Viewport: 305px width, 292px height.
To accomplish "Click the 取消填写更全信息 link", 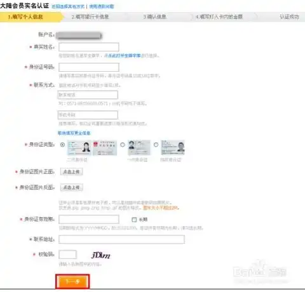I will pyautogui.click(x=74, y=133).
